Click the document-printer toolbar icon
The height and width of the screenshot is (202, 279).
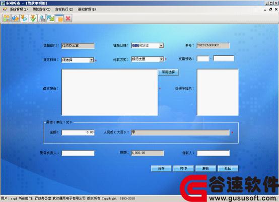click(42, 18)
